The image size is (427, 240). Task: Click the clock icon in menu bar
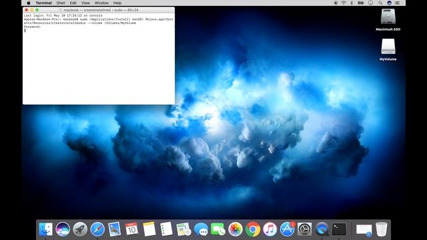pos(371,3)
